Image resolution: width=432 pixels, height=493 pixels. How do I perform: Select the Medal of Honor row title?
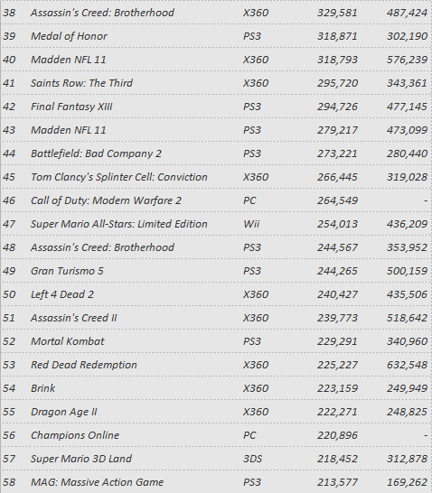69,36
